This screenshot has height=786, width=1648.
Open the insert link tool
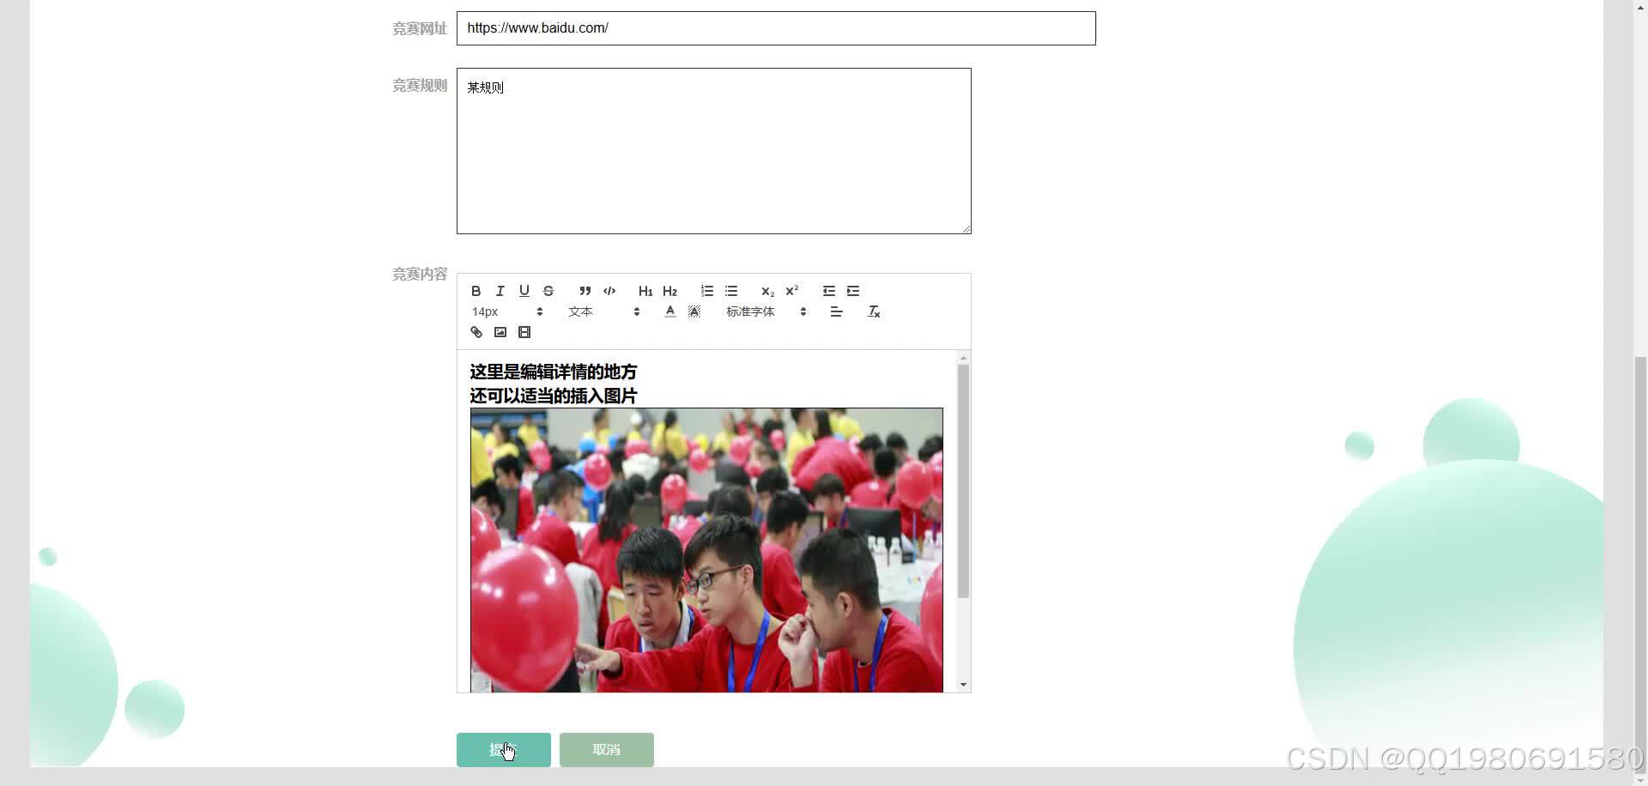476,332
